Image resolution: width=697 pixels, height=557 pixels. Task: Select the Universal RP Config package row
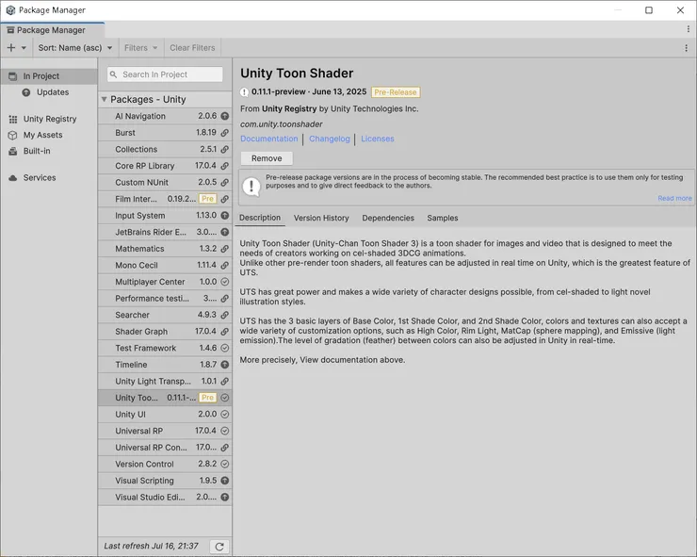(165, 448)
